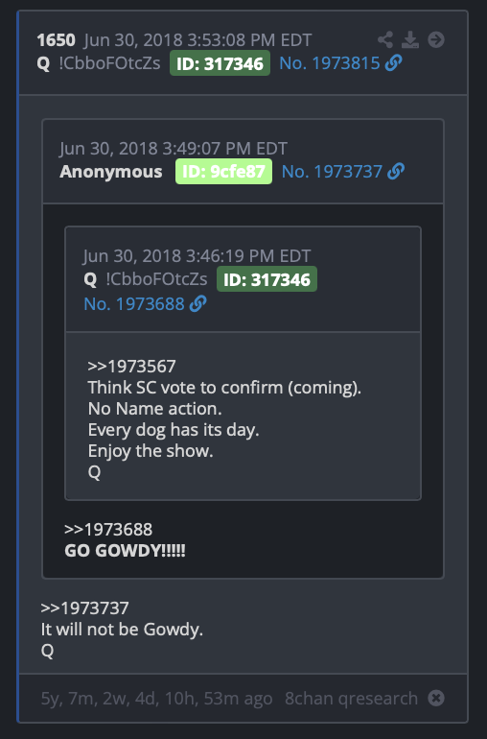
Task: Click the !CbboFOtcZs tripcode in header
Action: [109, 63]
